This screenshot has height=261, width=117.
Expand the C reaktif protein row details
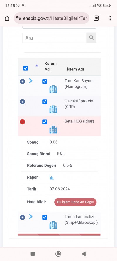point(23,102)
